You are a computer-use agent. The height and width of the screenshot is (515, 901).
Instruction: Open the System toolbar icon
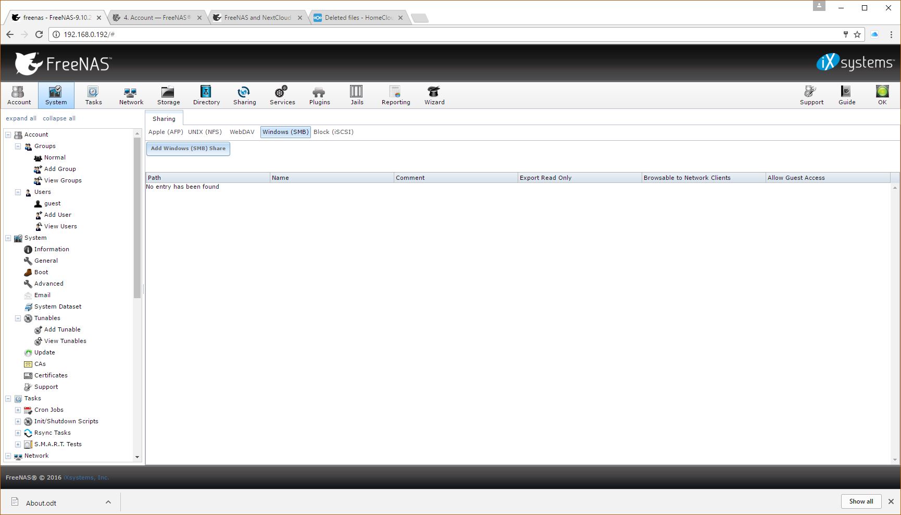[56, 95]
